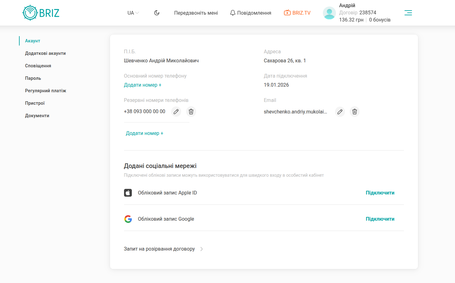Open the hamburger menu icon

pos(408,13)
